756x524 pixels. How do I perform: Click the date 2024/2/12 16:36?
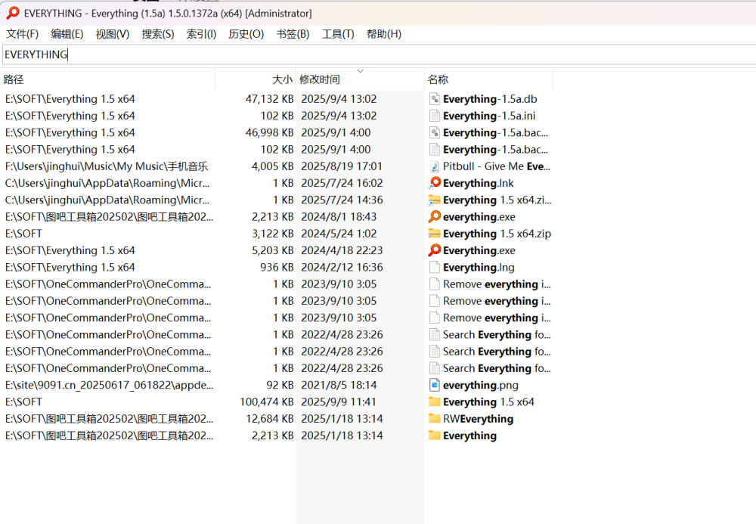pyautogui.click(x=342, y=267)
